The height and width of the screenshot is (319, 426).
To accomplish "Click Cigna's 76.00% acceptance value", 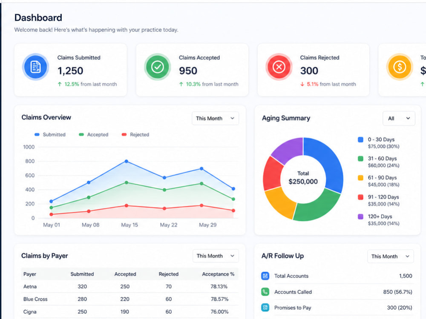I will (219, 312).
